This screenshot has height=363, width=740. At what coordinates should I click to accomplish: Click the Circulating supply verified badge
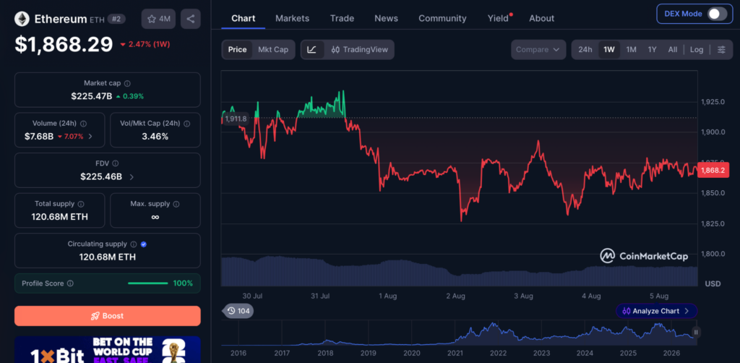144,244
